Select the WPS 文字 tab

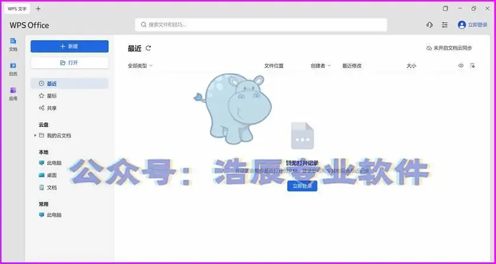(17, 9)
